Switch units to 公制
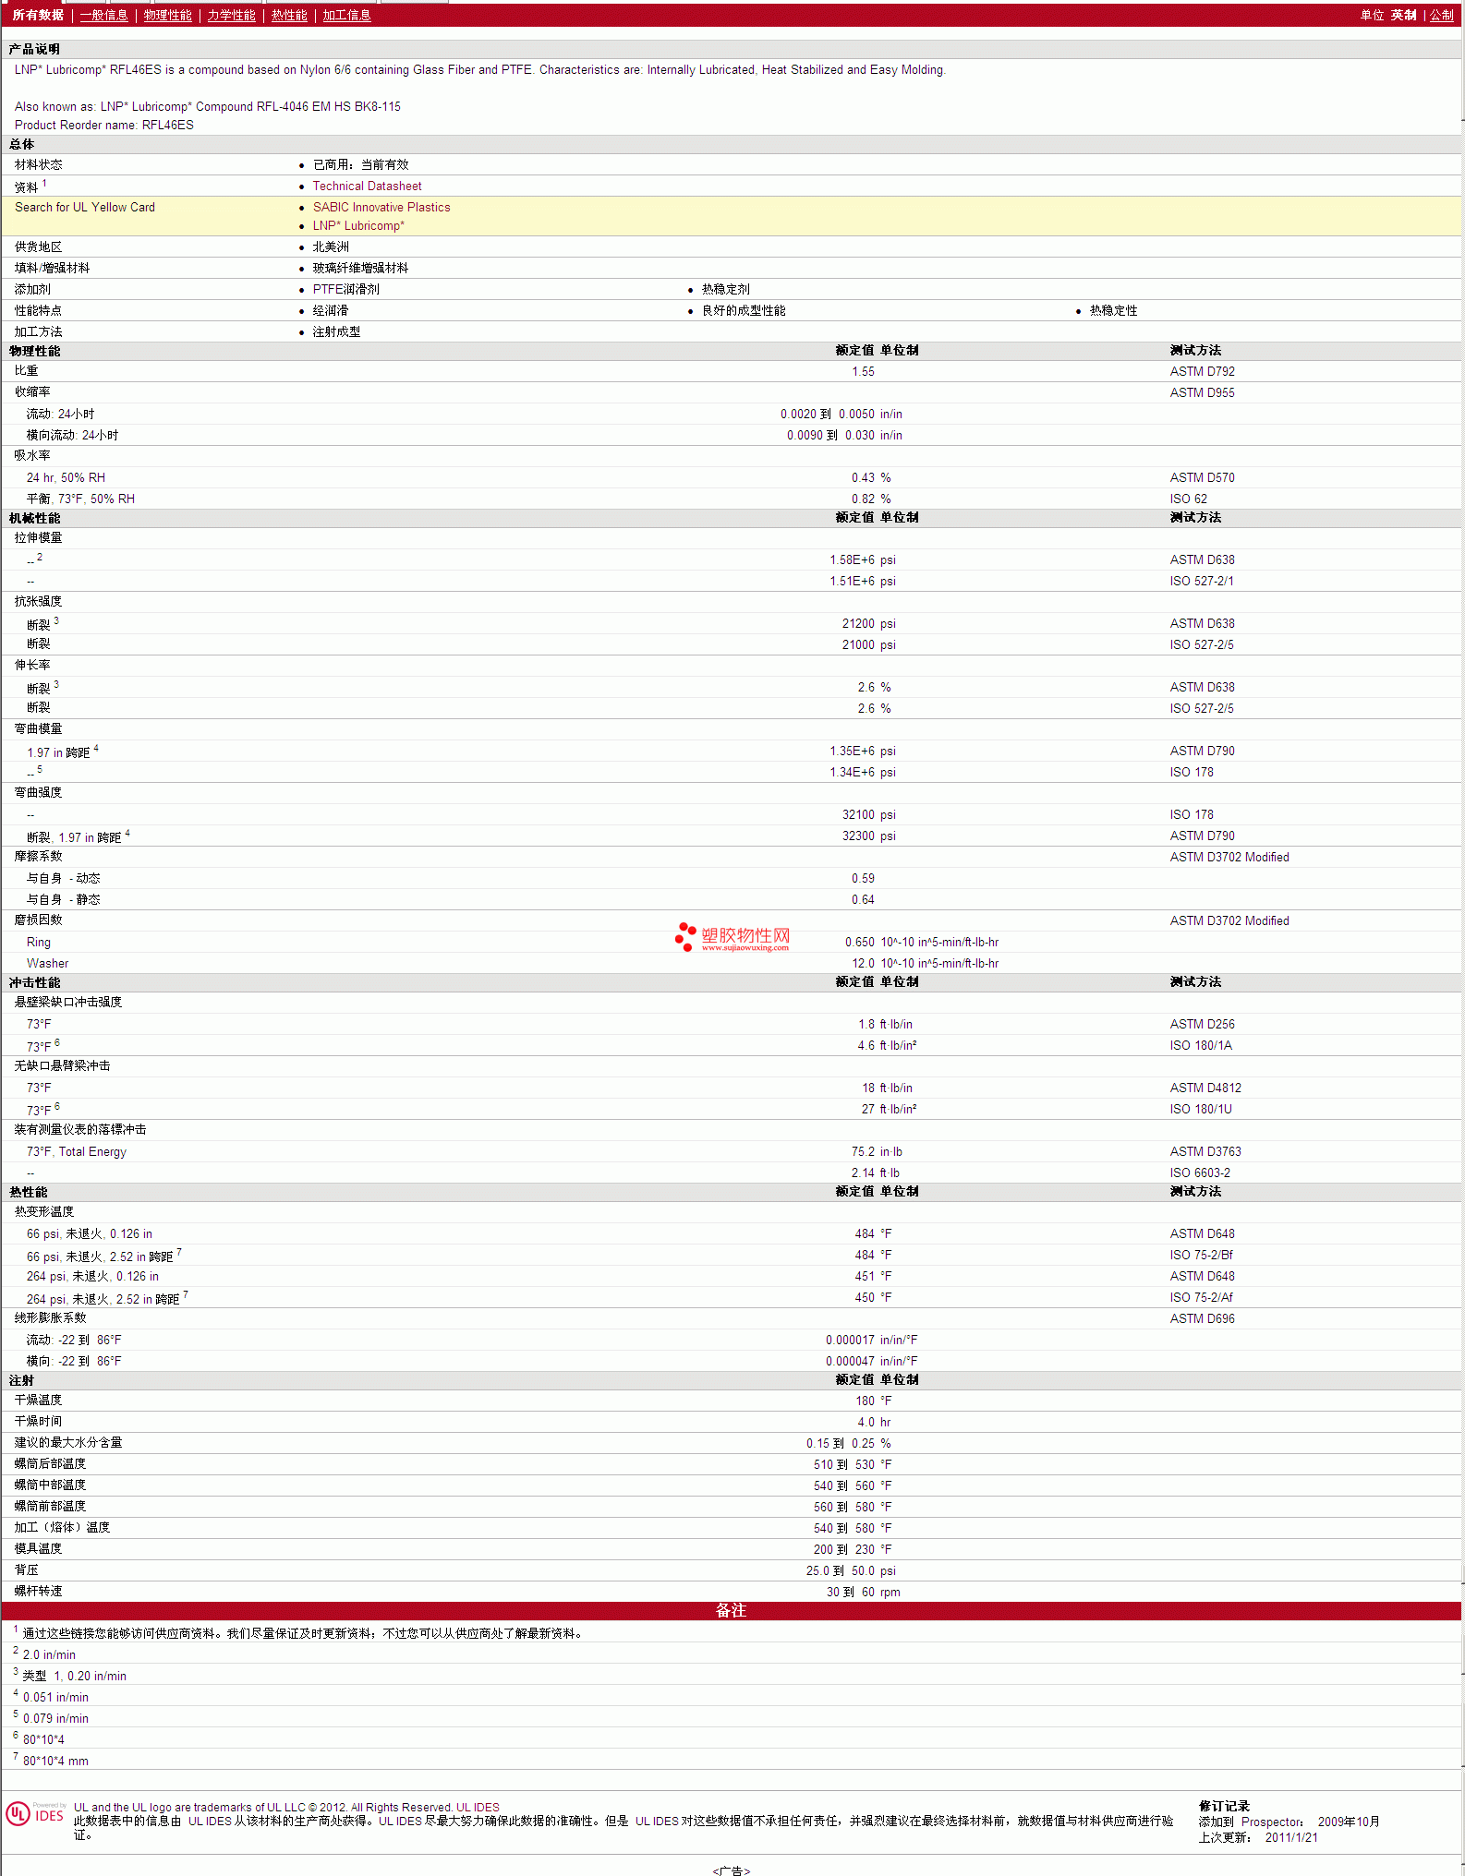1465x1876 pixels. tap(1442, 15)
